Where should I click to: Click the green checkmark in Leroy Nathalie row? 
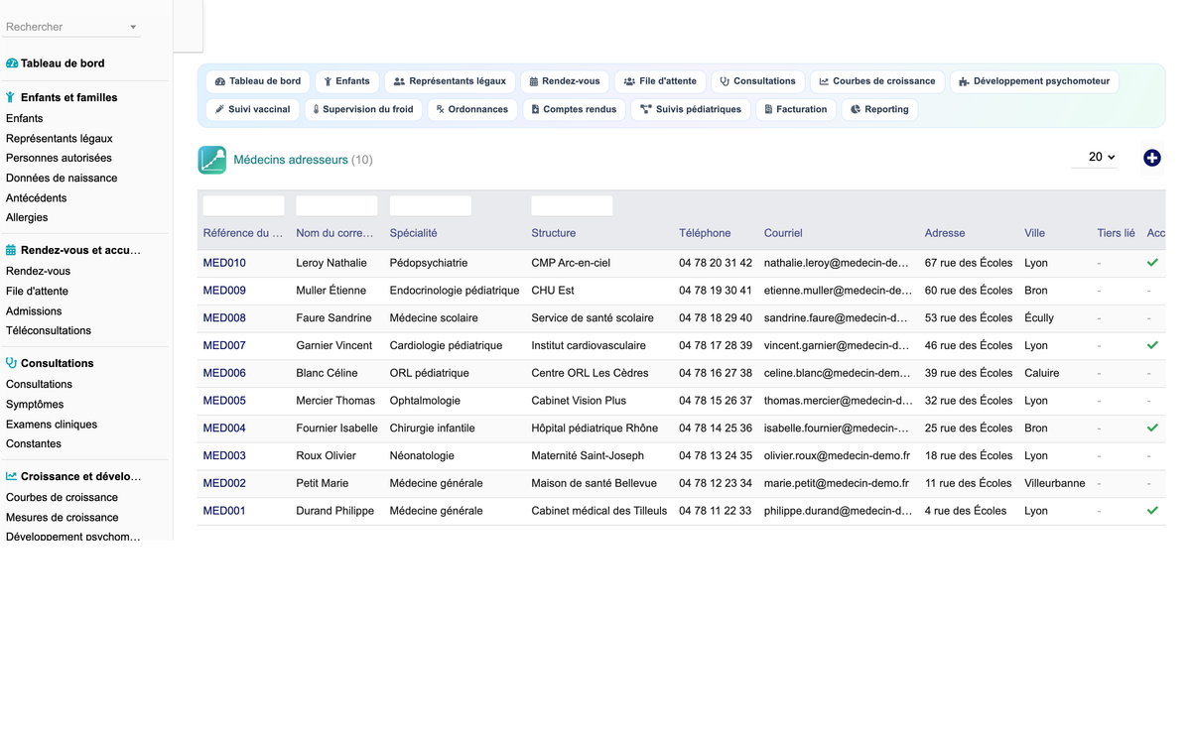(1152, 263)
